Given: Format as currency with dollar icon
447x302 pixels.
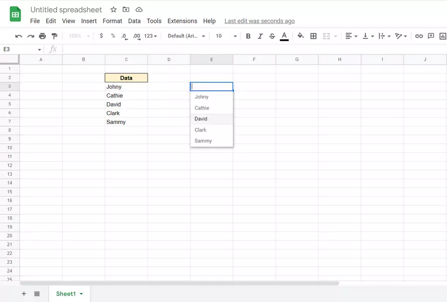Looking at the screenshot, I should point(101,36).
